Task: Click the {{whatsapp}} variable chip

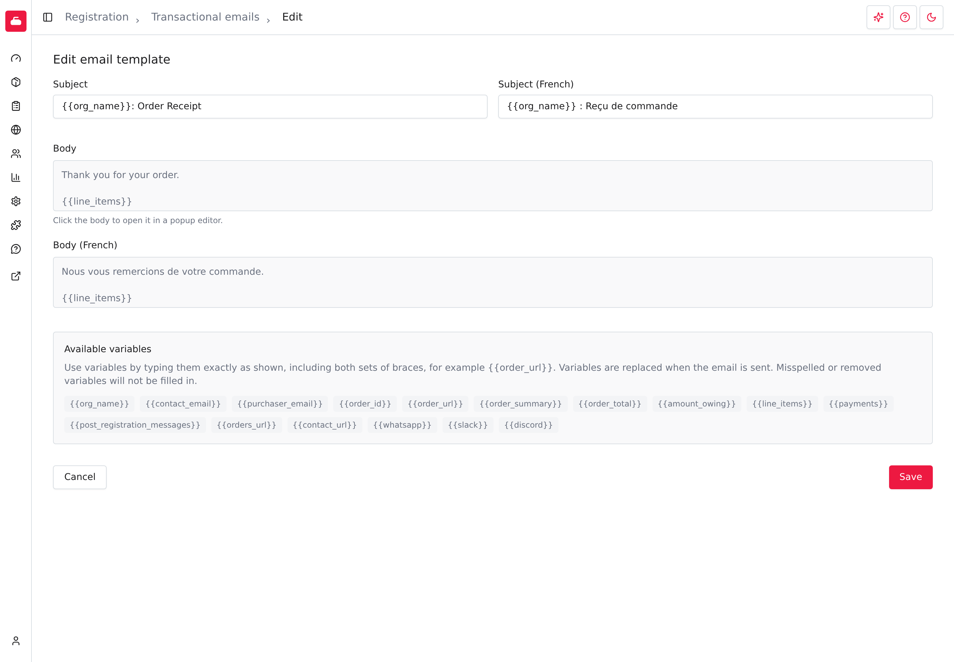Action: pos(402,425)
